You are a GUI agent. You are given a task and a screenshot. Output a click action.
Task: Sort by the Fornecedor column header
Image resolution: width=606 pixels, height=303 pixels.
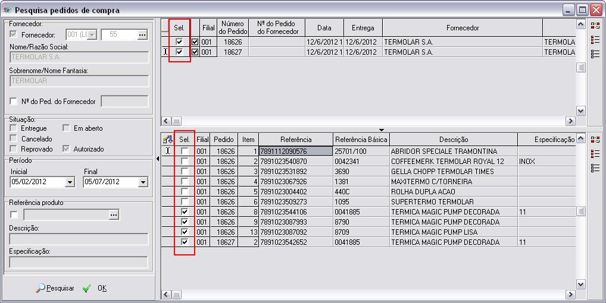(x=462, y=28)
